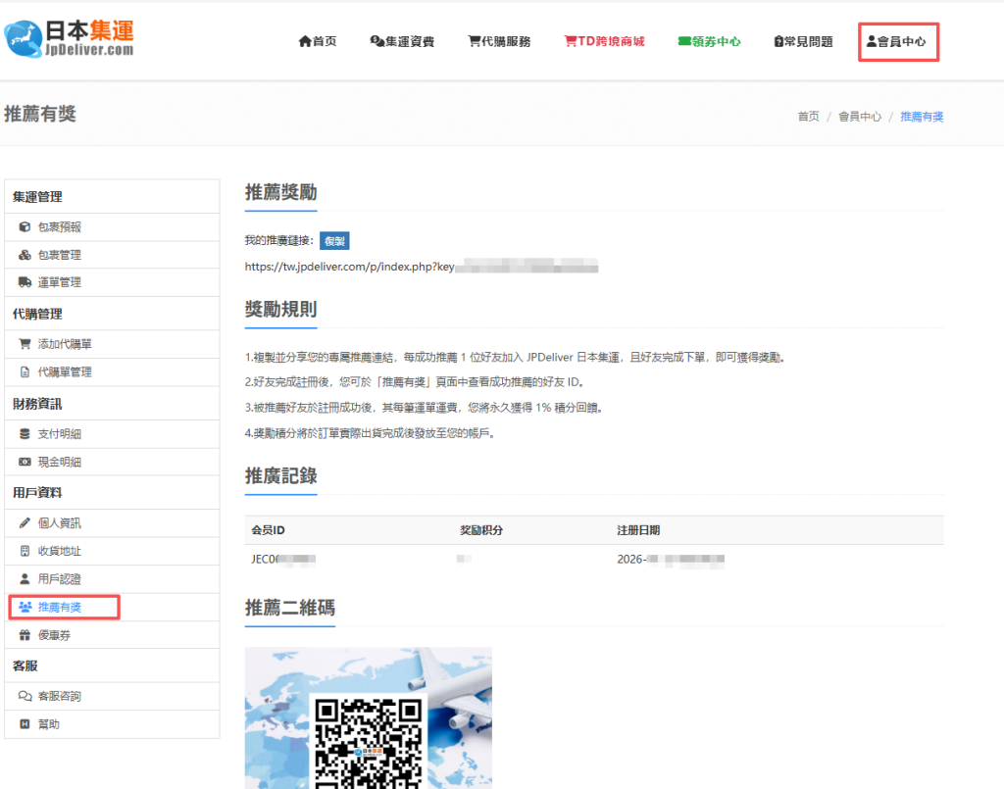This screenshot has width=1004, height=789.
Task: Open 包裹管理 in the sidebar
Action: pyautogui.click(x=59, y=255)
